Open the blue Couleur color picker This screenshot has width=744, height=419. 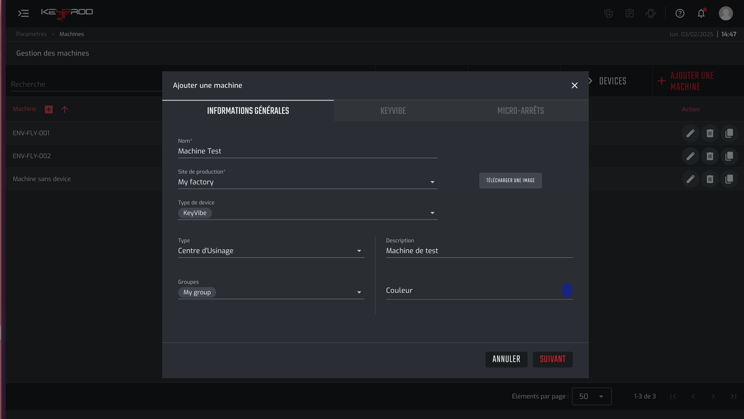click(x=568, y=291)
